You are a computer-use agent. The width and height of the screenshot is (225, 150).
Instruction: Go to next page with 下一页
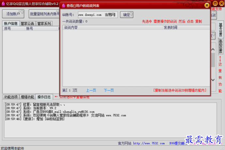(x=109, y=91)
